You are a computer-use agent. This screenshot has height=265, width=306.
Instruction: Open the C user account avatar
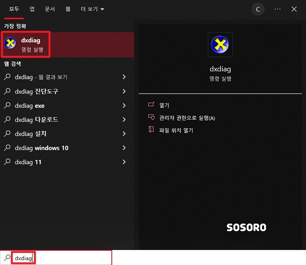click(258, 9)
